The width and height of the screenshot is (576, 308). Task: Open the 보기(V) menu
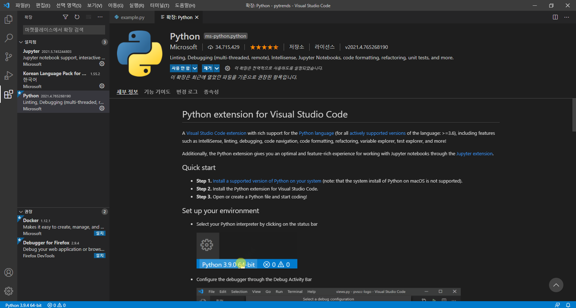pyautogui.click(x=95, y=5)
